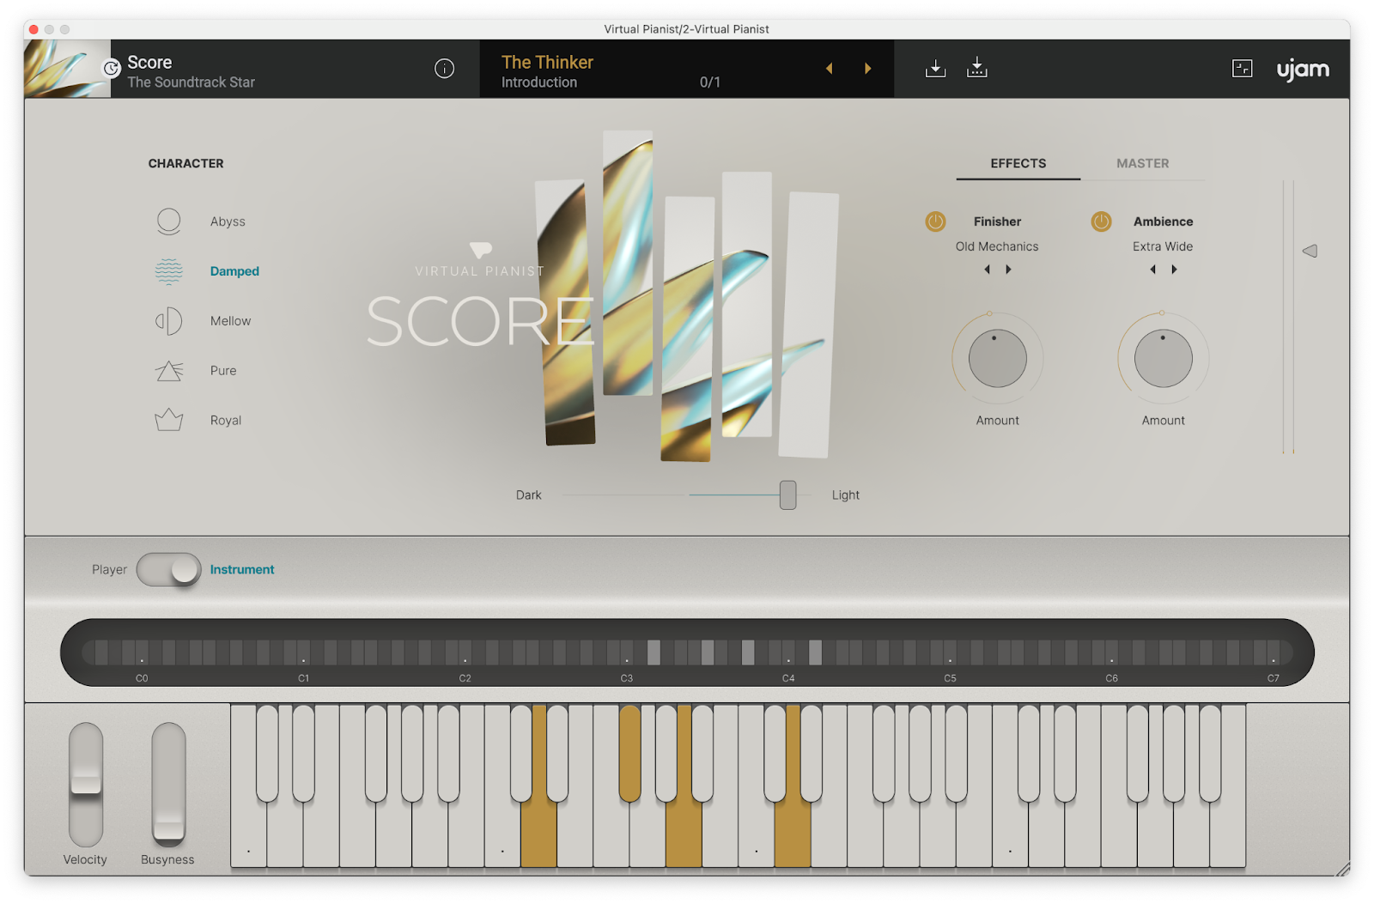
Task: Disable the Ambience power button
Action: click(x=1101, y=221)
